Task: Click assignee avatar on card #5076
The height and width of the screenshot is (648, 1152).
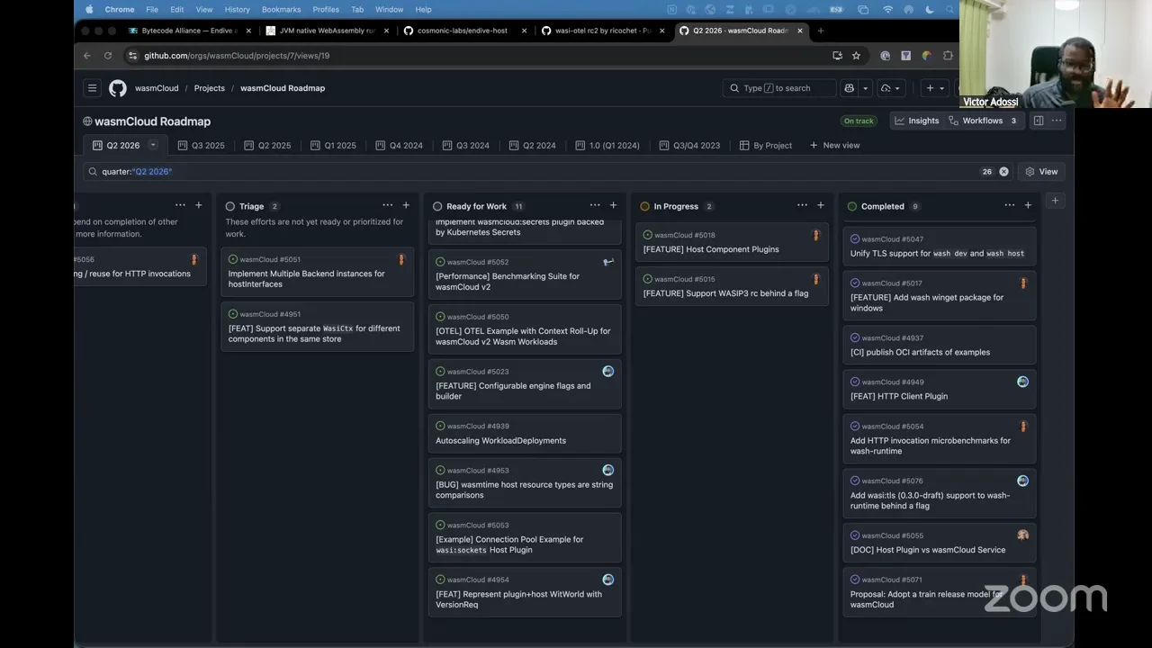Action: [x=1022, y=481]
